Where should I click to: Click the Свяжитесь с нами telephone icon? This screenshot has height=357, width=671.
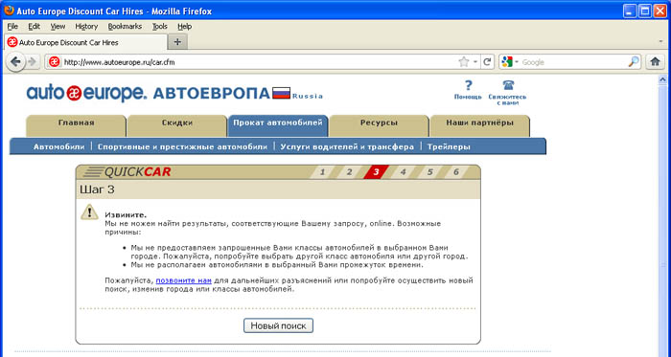[x=508, y=85]
